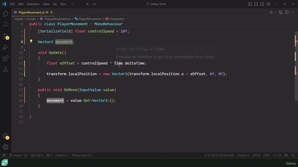
Task: Click the green plus app icon in taskbar
Action: [5, 163]
